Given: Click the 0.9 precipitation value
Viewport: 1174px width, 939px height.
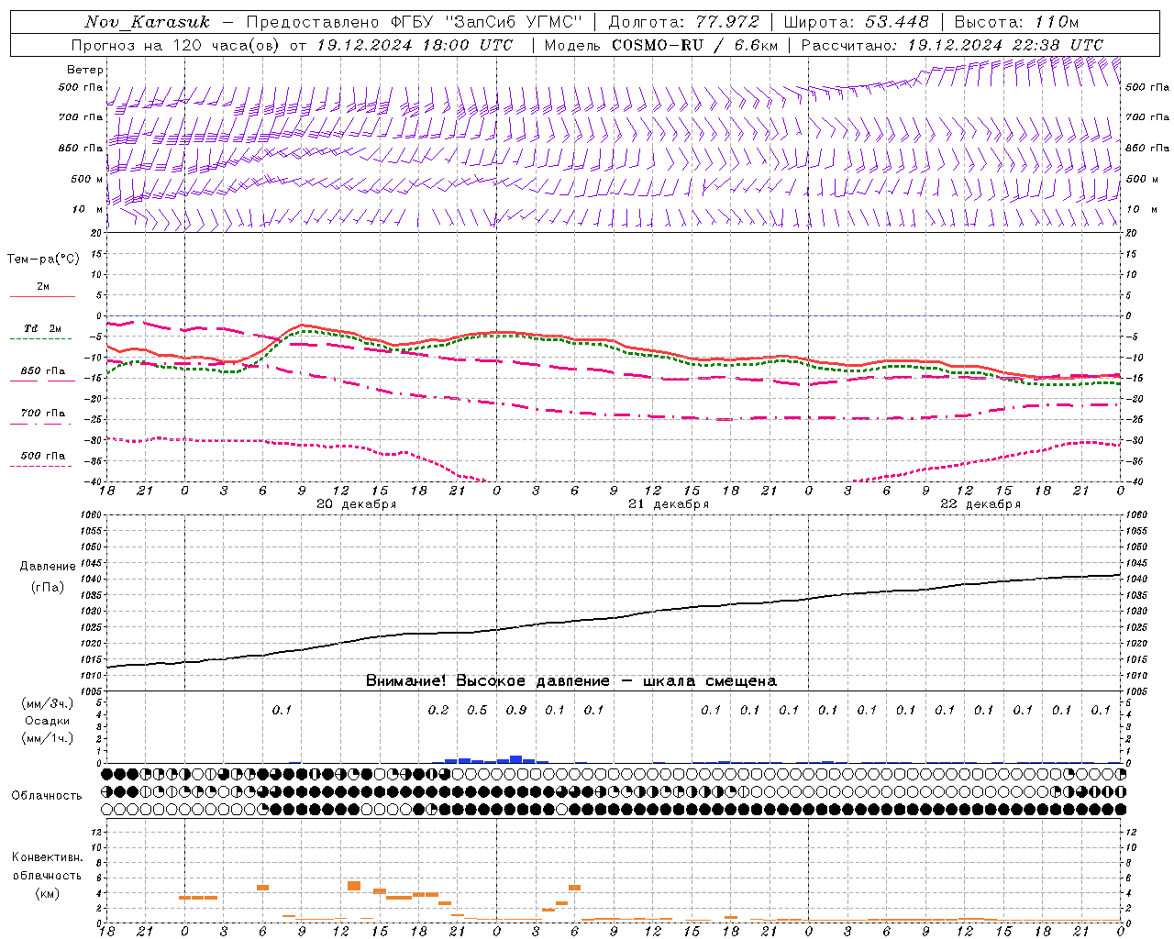Looking at the screenshot, I should click(x=516, y=710).
